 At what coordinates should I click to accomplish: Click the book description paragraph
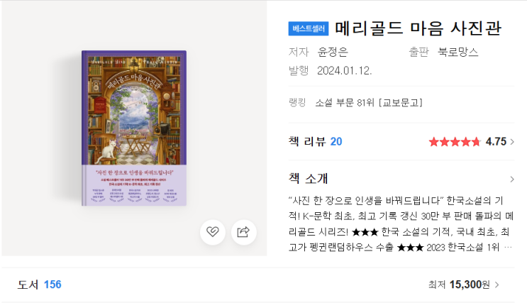(401, 224)
